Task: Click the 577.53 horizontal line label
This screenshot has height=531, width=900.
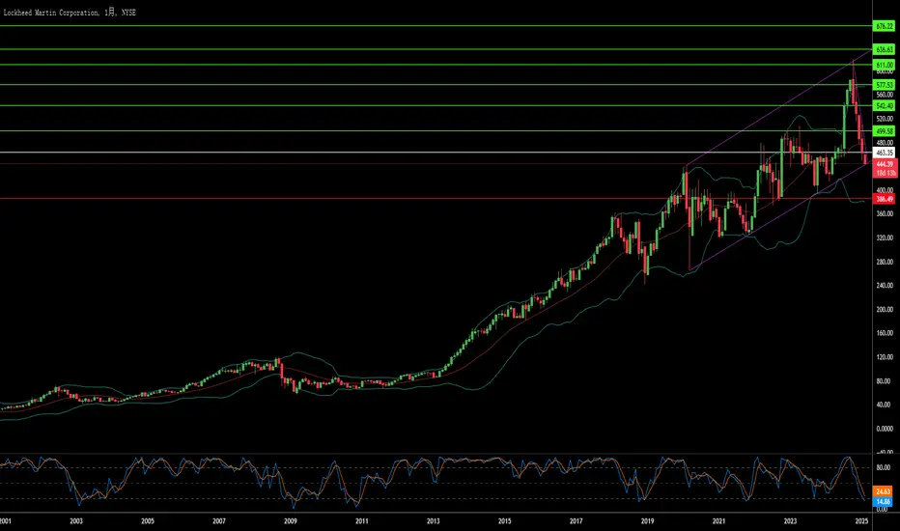Action: tap(884, 85)
